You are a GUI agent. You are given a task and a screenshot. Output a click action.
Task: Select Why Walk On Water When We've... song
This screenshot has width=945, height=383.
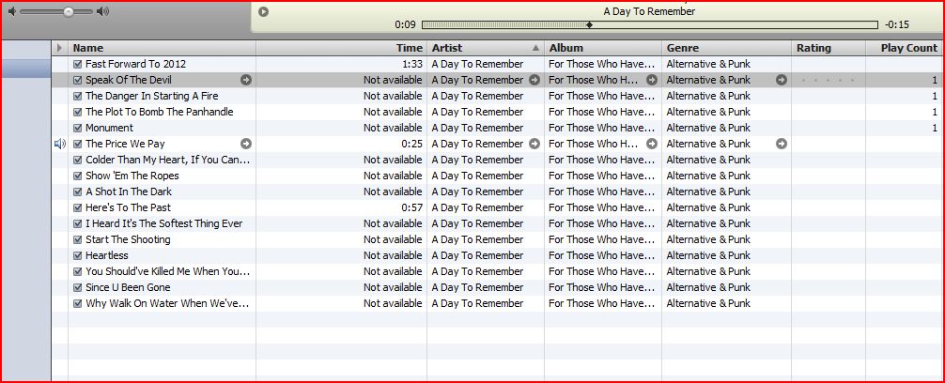click(167, 303)
